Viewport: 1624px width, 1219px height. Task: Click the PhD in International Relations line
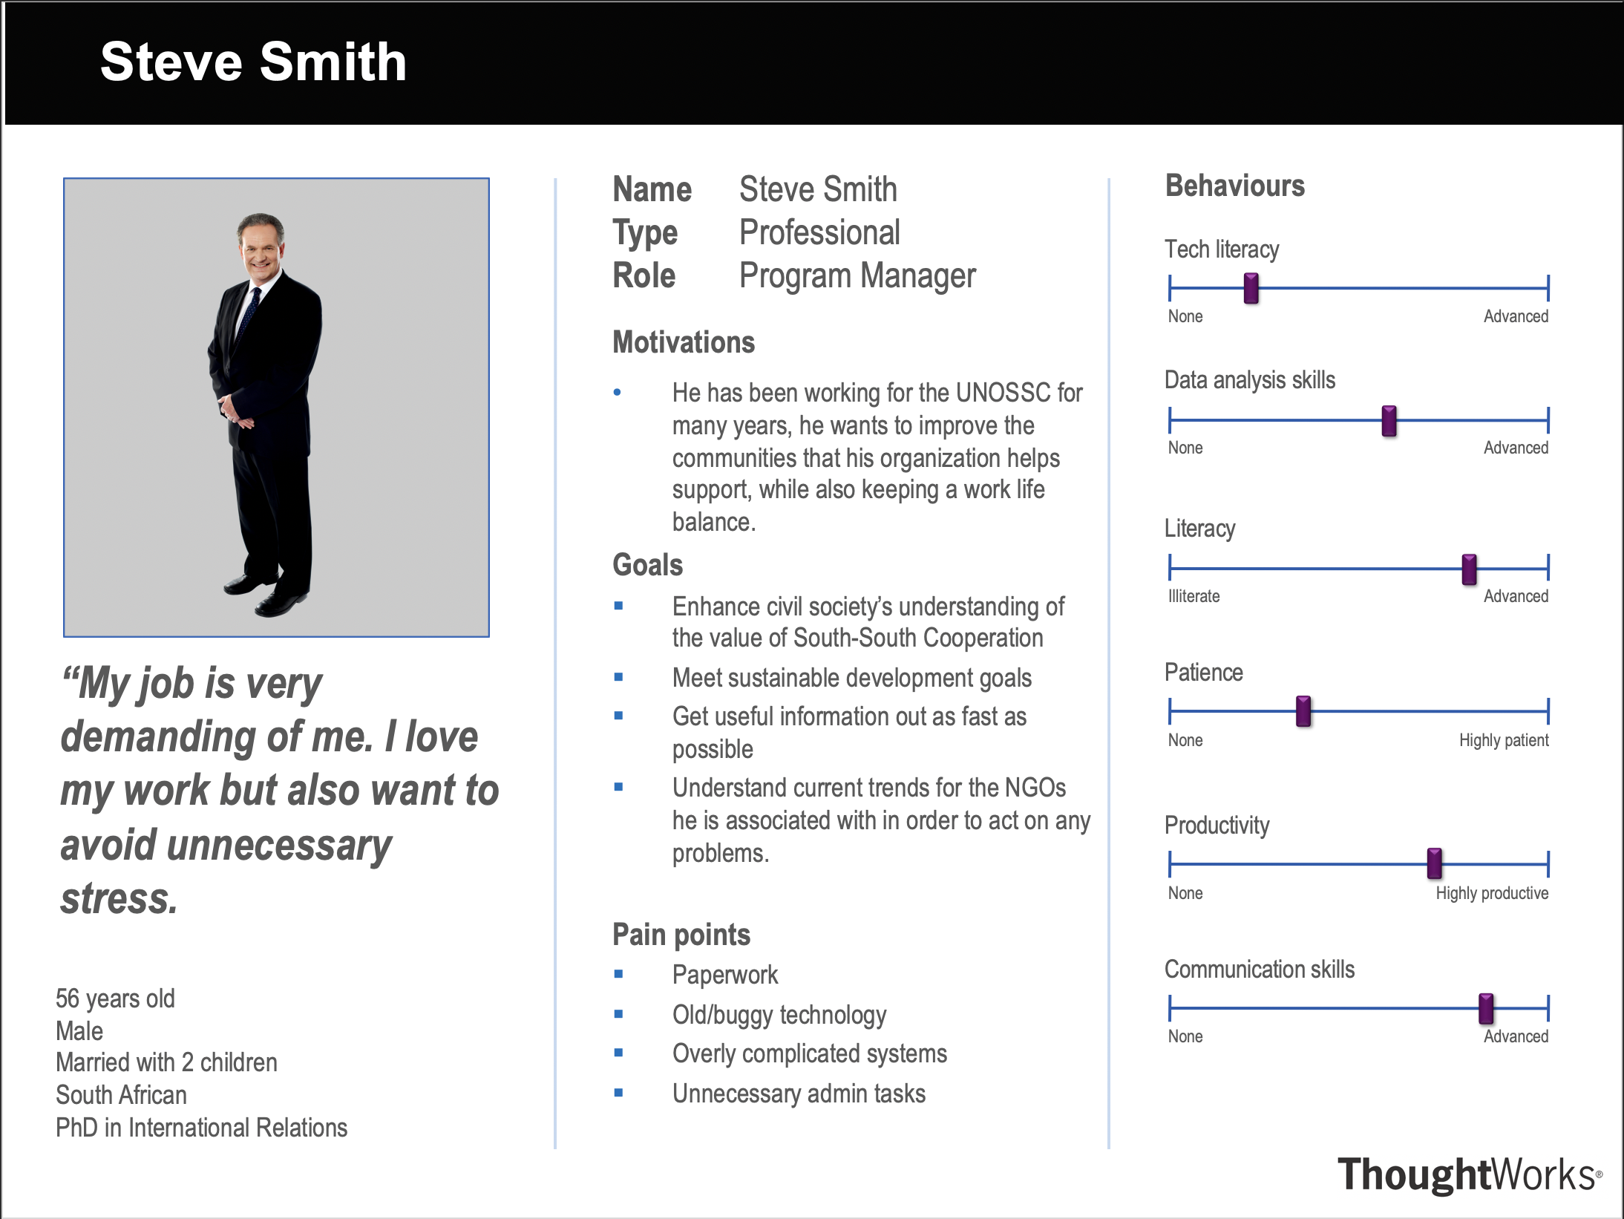click(201, 1128)
